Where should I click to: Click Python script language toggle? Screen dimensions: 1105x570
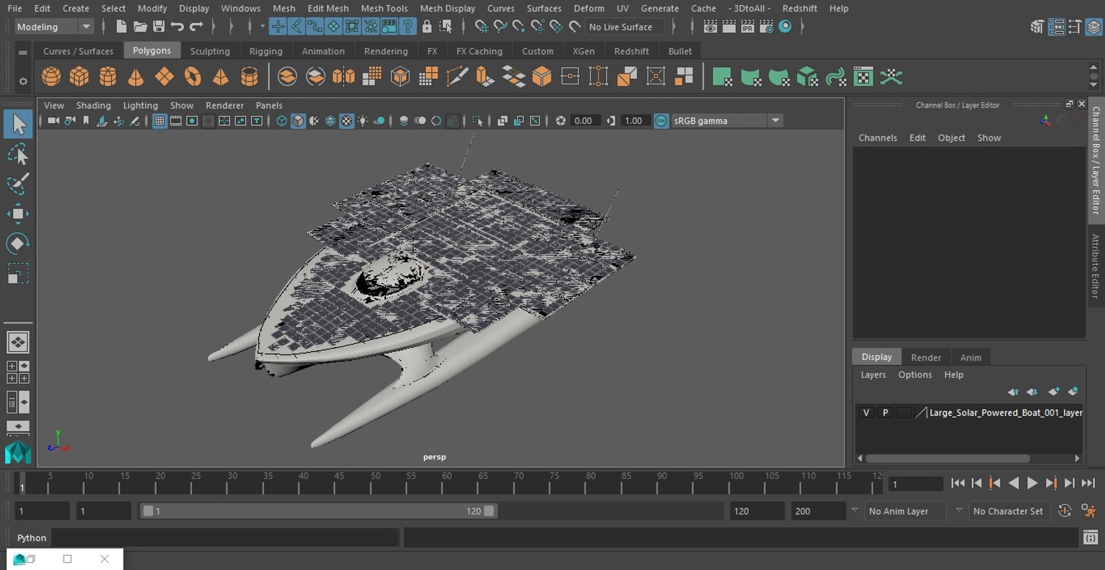tap(31, 538)
